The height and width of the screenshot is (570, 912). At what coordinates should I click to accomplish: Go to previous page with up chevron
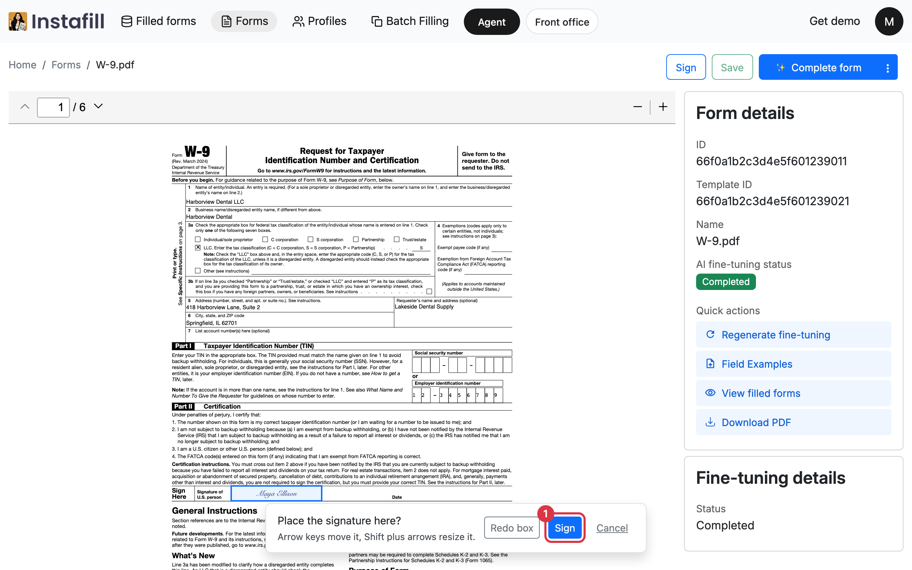tap(25, 107)
